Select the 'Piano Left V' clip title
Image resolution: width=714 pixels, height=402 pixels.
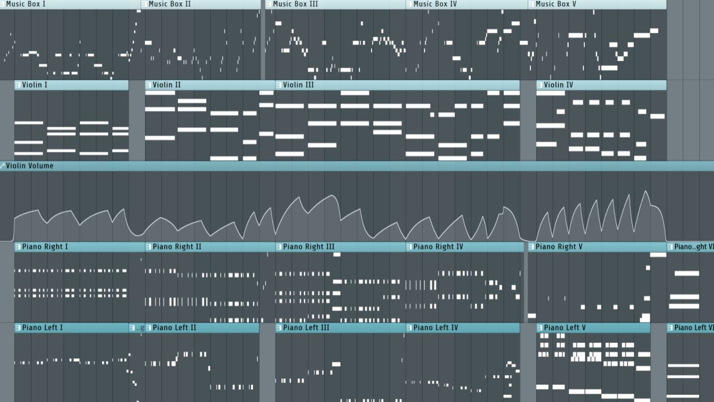pos(565,328)
